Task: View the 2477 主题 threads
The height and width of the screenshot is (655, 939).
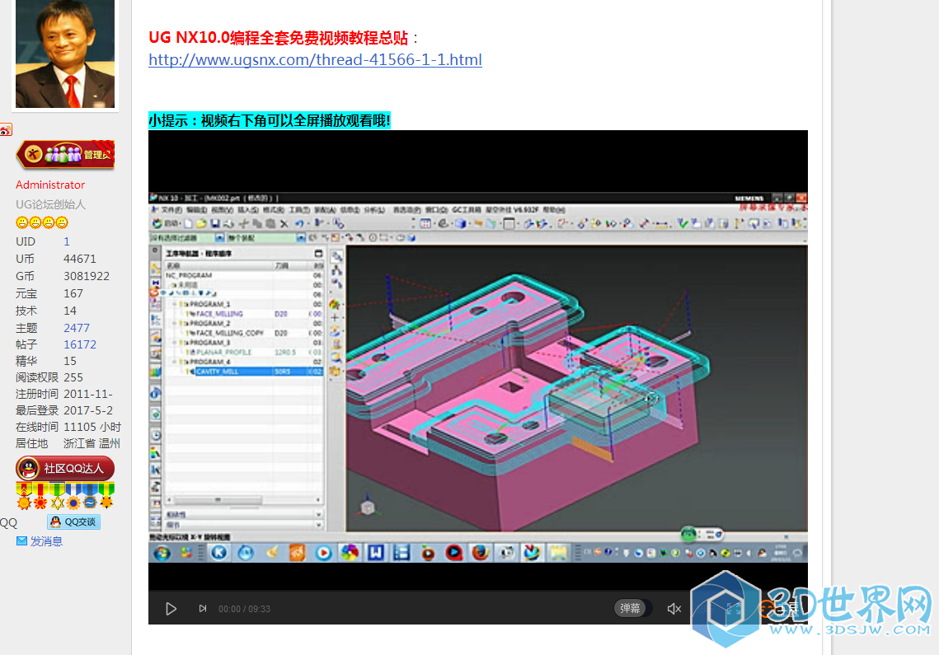Action: point(77,328)
